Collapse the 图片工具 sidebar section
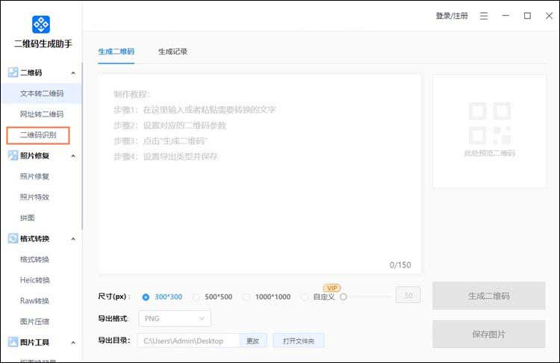This screenshot has height=363, width=560. (73, 342)
